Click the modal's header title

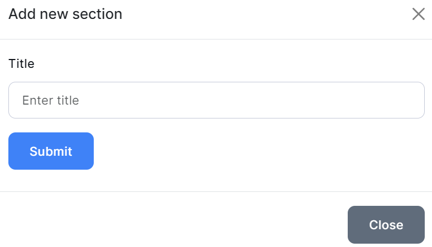coord(65,14)
